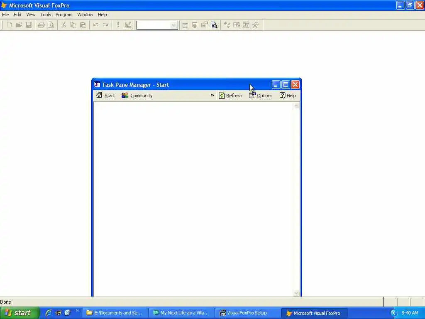Viewport: 425px width, 319px height.
Task: Maximize the Task Pane Manager window
Action: [286, 85]
